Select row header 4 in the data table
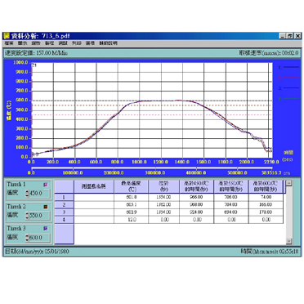Screen dimensions: 304x304 tap(65, 220)
